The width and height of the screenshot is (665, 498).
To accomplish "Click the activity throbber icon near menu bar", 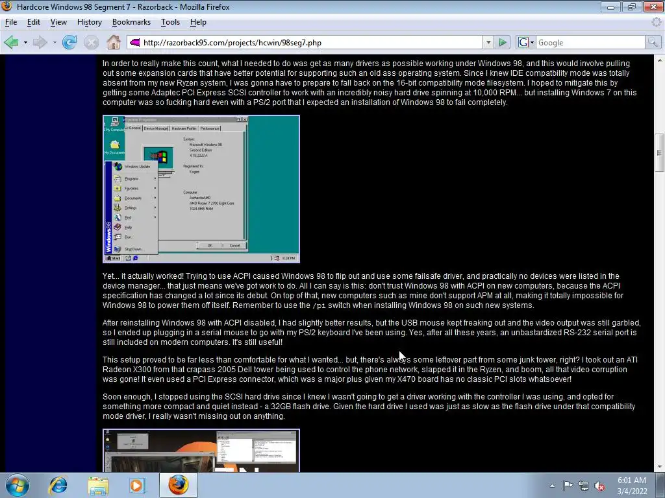I will (x=657, y=22).
